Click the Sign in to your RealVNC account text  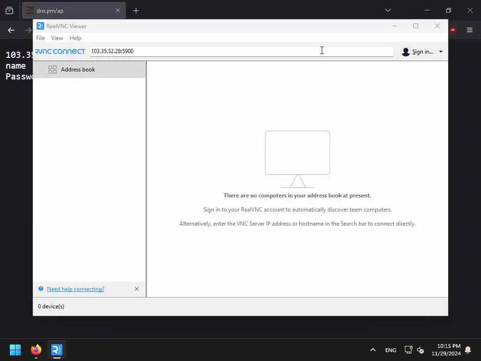click(x=297, y=210)
